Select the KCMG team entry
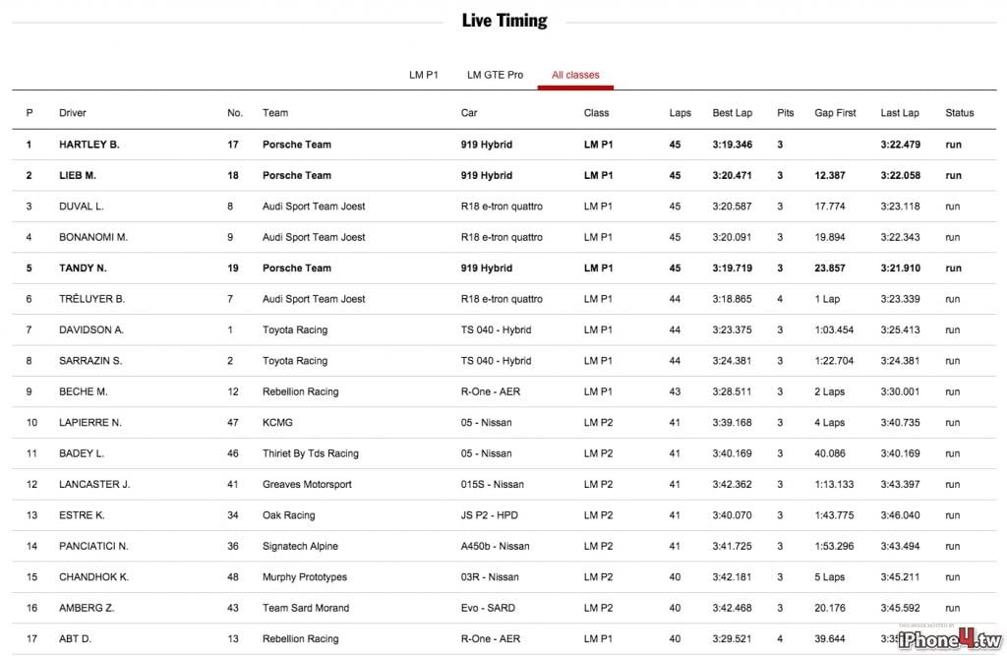This screenshot has width=1007, height=656. click(x=277, y=423)
